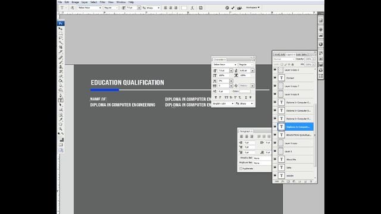Enable the Hyphenate checkbox
This screenshot has height=214, width=381.
tap(241, 168)
